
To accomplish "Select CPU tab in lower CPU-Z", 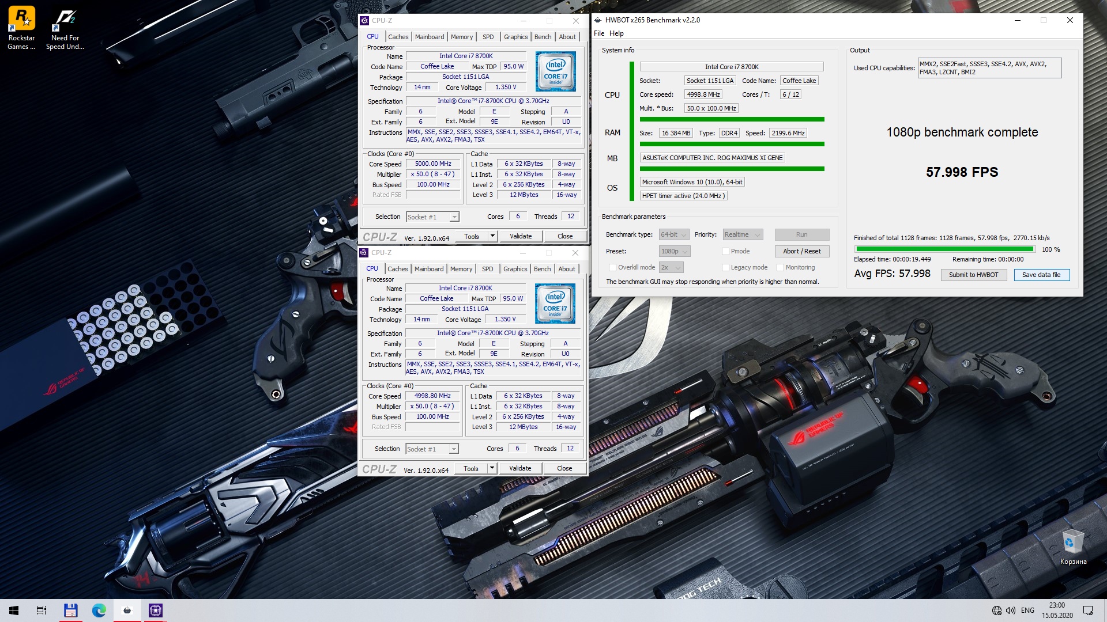I will pyautogui.click(x=372, y=269).
